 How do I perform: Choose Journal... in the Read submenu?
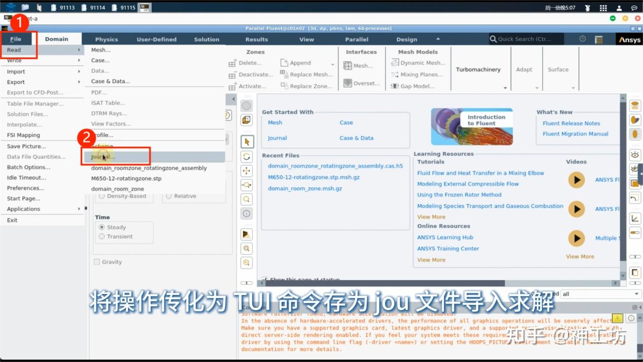coord(154,157)
